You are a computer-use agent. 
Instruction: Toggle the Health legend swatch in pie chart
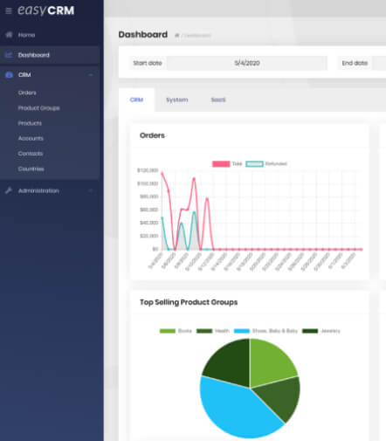204,331
